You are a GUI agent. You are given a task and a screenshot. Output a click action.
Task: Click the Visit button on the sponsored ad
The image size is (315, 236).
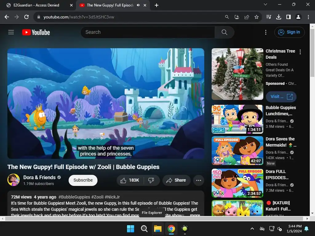(281, 96)
